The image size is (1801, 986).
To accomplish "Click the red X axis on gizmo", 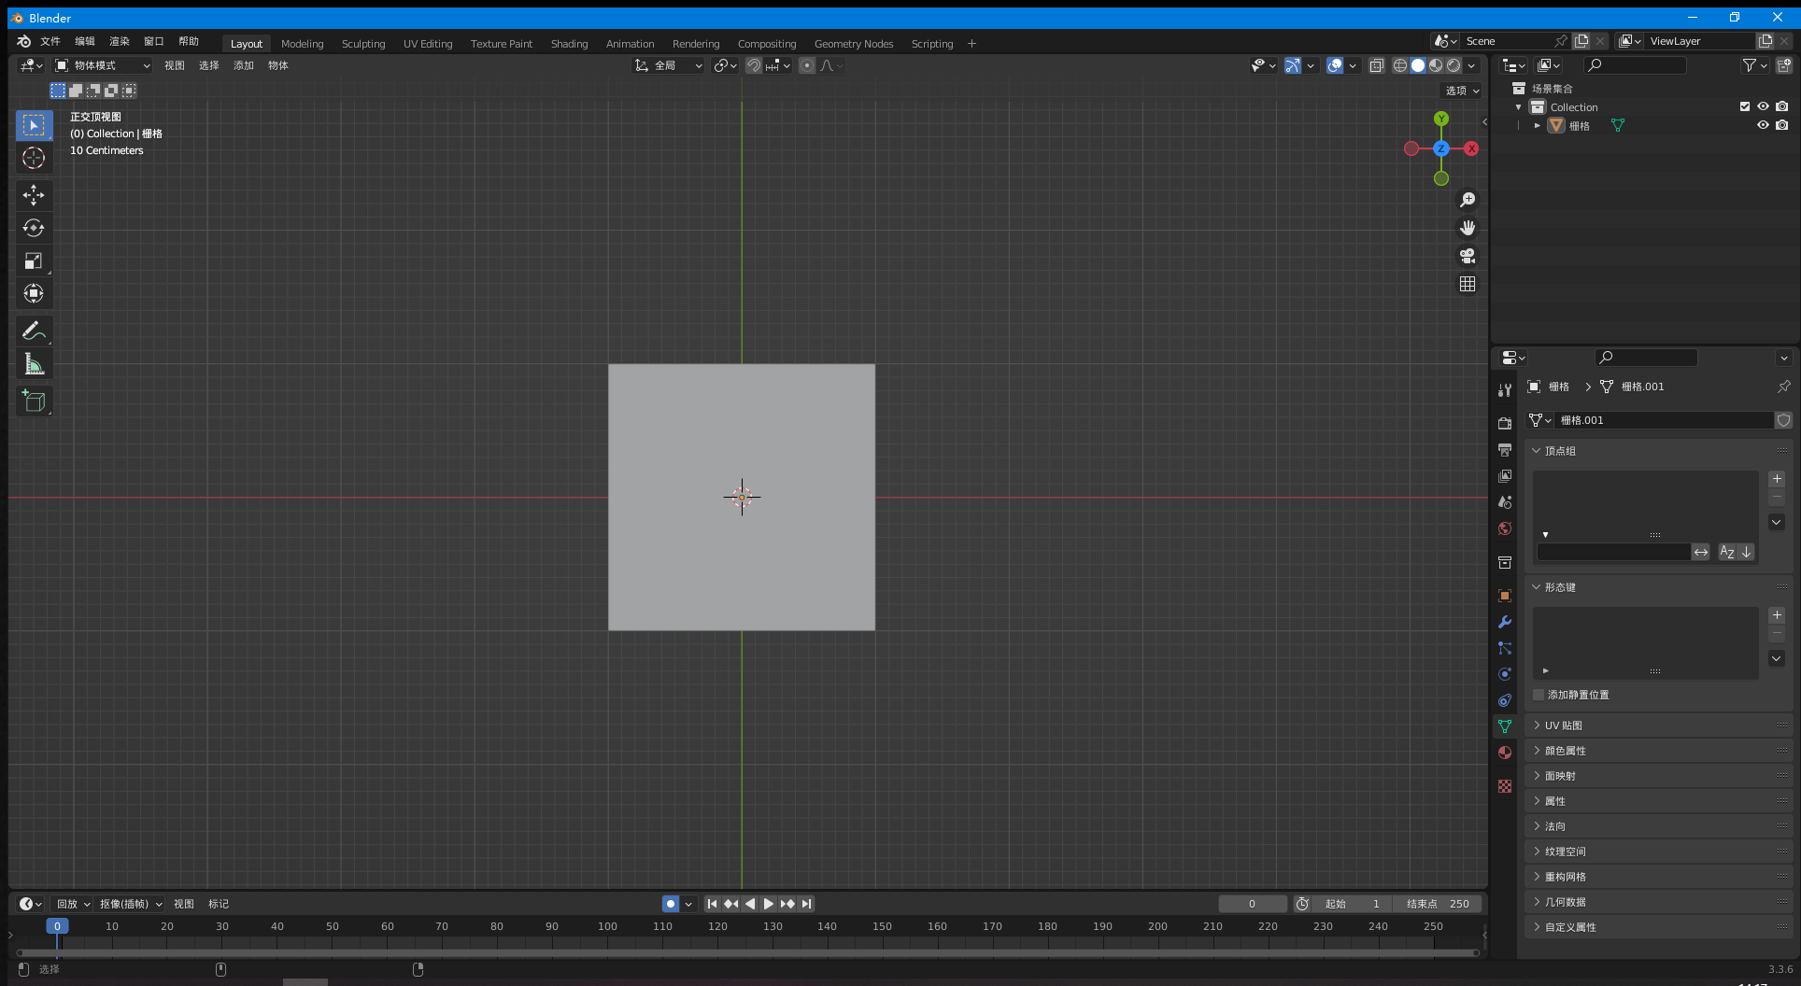I will click(1471, 148).
